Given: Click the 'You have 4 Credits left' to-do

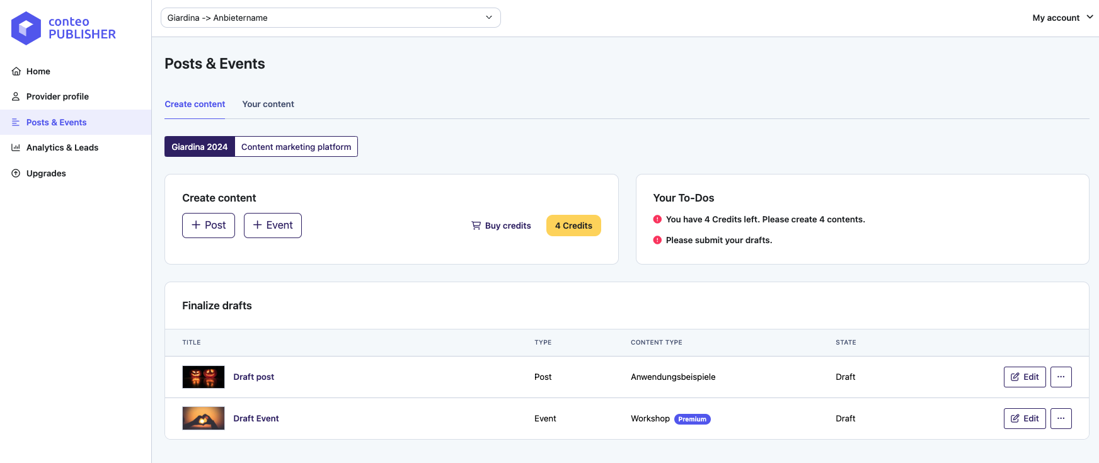Looking at the screenshot, I should pos(766,219).
